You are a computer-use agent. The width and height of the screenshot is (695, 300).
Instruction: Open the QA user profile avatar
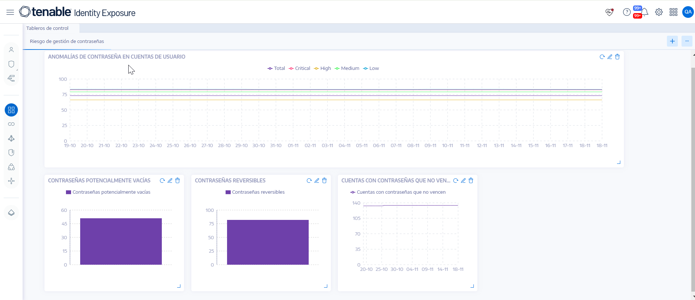[x=688, y=12]
